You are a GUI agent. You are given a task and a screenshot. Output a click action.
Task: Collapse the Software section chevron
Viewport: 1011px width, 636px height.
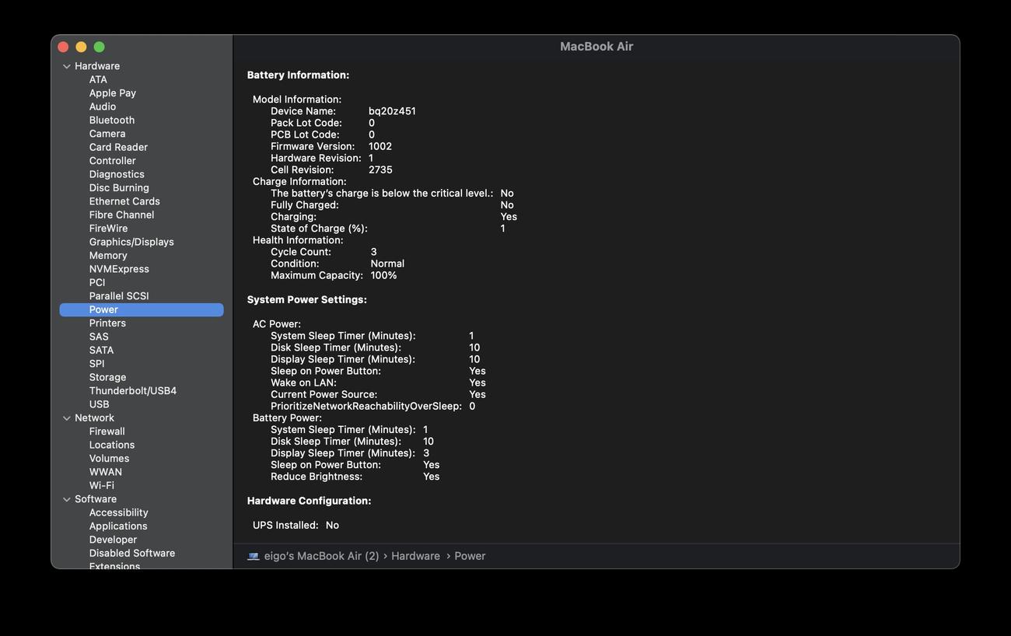(67, 499)
